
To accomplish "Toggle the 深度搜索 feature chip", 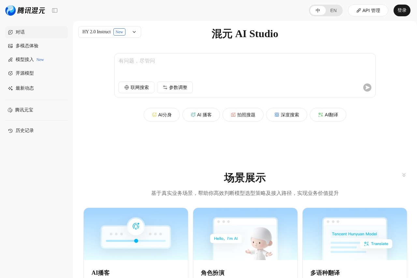I will [x=287, y=115].
